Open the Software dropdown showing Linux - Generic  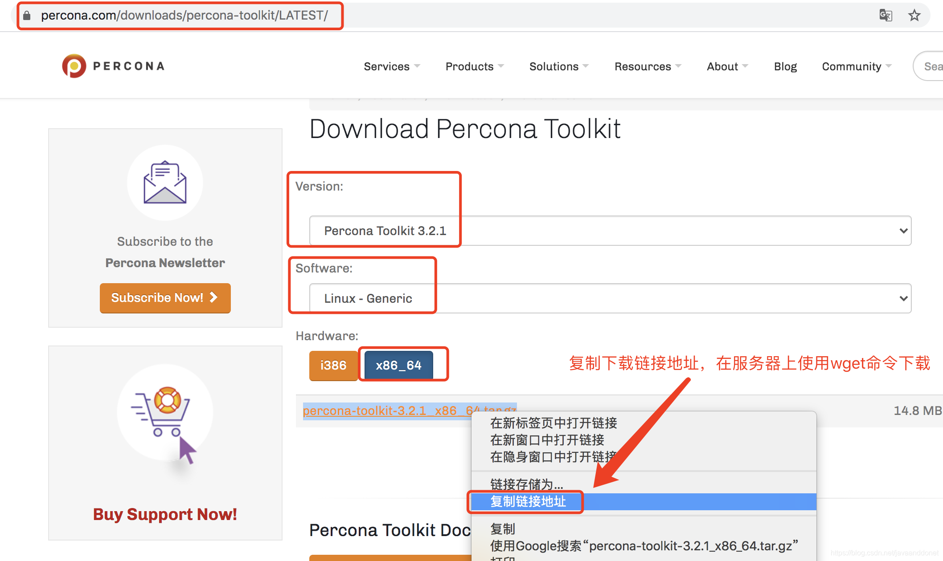(x=610, y=298)
